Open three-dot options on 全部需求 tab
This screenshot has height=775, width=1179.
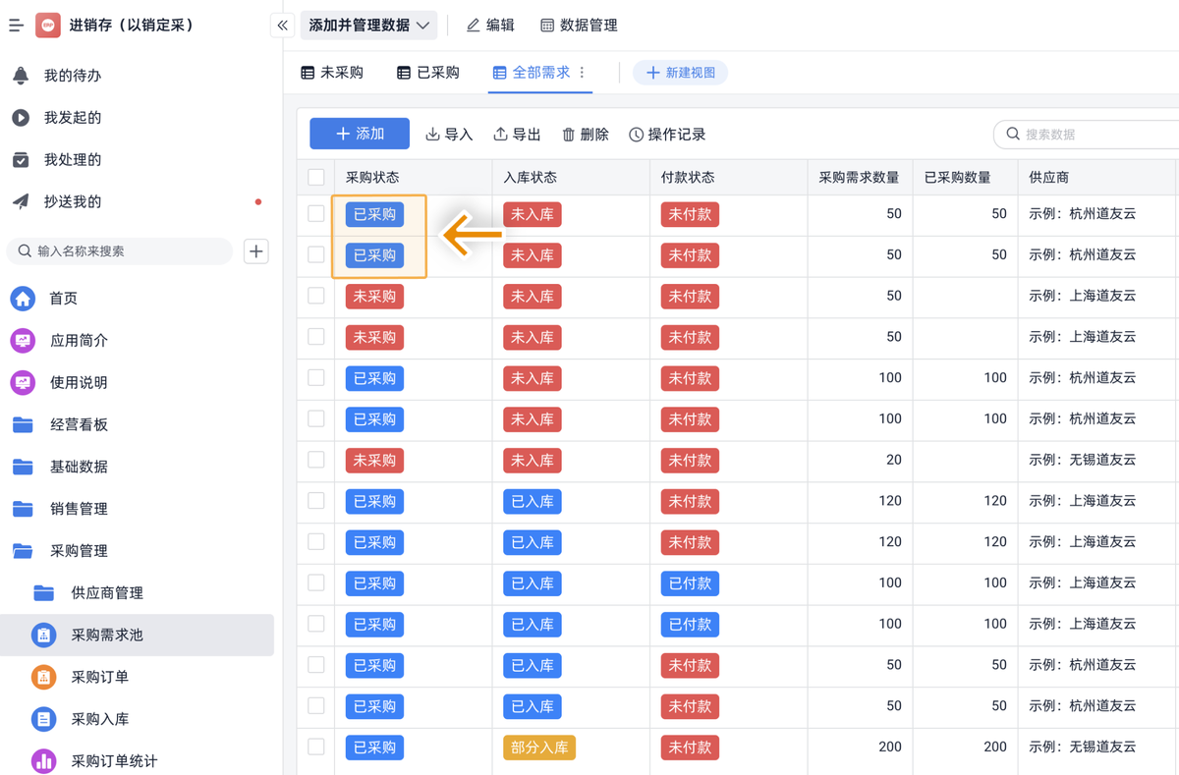583,73
